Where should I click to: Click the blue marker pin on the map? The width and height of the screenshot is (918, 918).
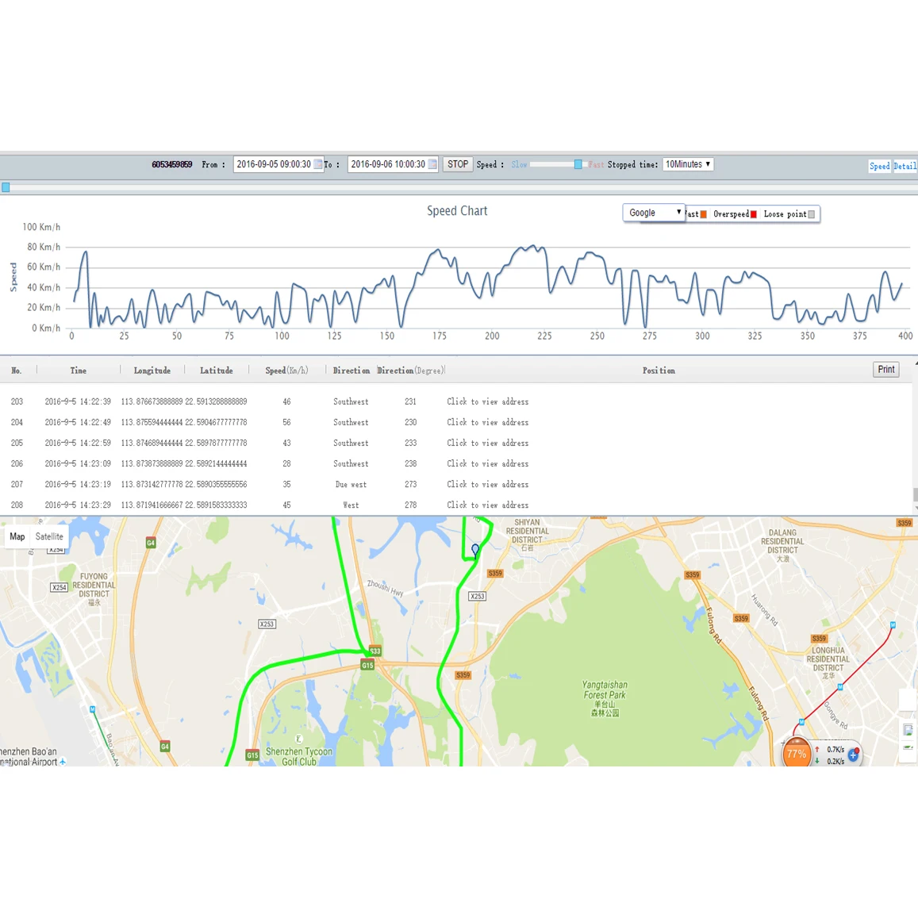[474, 548]
